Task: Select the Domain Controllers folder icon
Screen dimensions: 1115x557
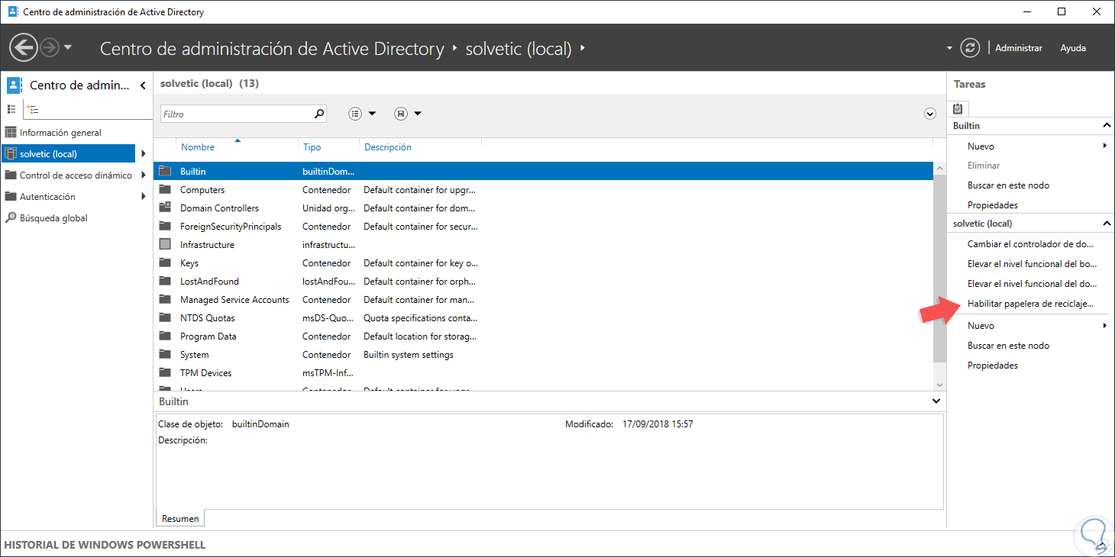Action: pyautogui.click(x=165, y=208)
